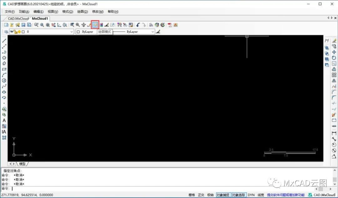The image size is (338, 198).
Task: Toggle 正交 ortho mode
Action: click(201, 195)
